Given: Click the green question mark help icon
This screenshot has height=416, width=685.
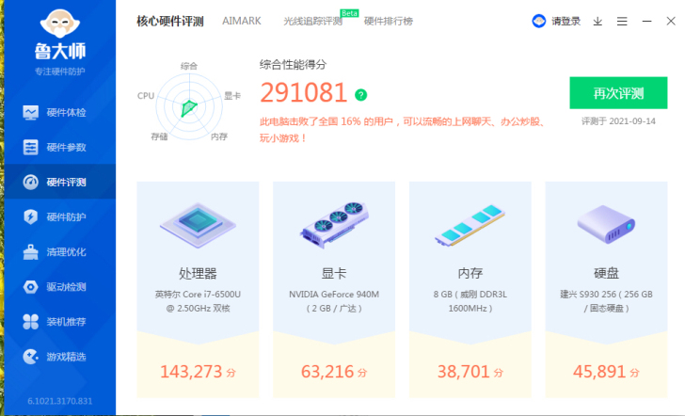Looking at the screenshot, I should 361,95.
